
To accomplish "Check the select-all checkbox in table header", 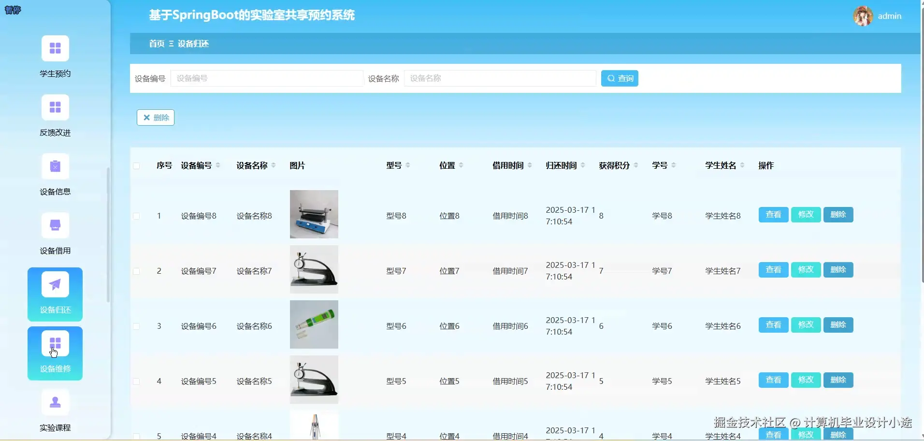I will (x=137, y=166).
